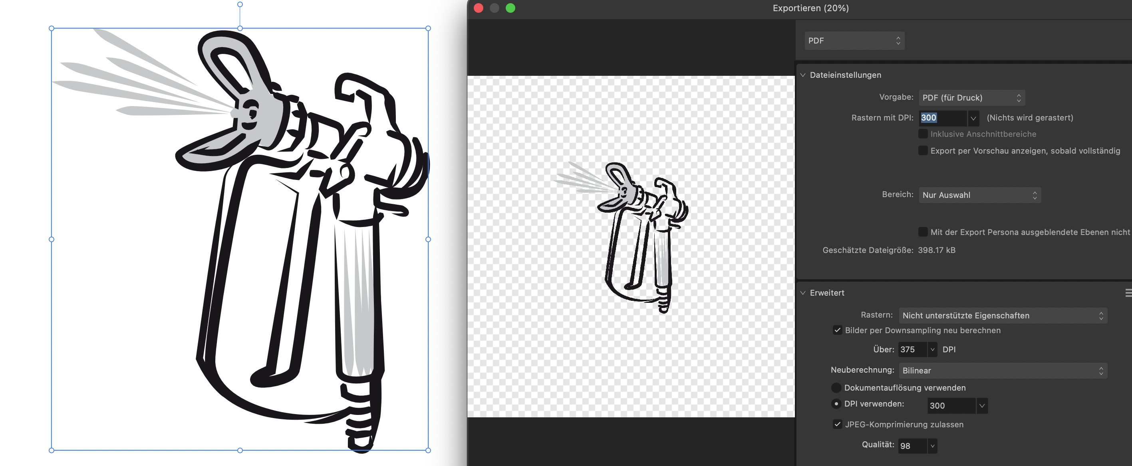
Task: Open the Rastern dropdown in Erweitert
Action: point(1003,316)
